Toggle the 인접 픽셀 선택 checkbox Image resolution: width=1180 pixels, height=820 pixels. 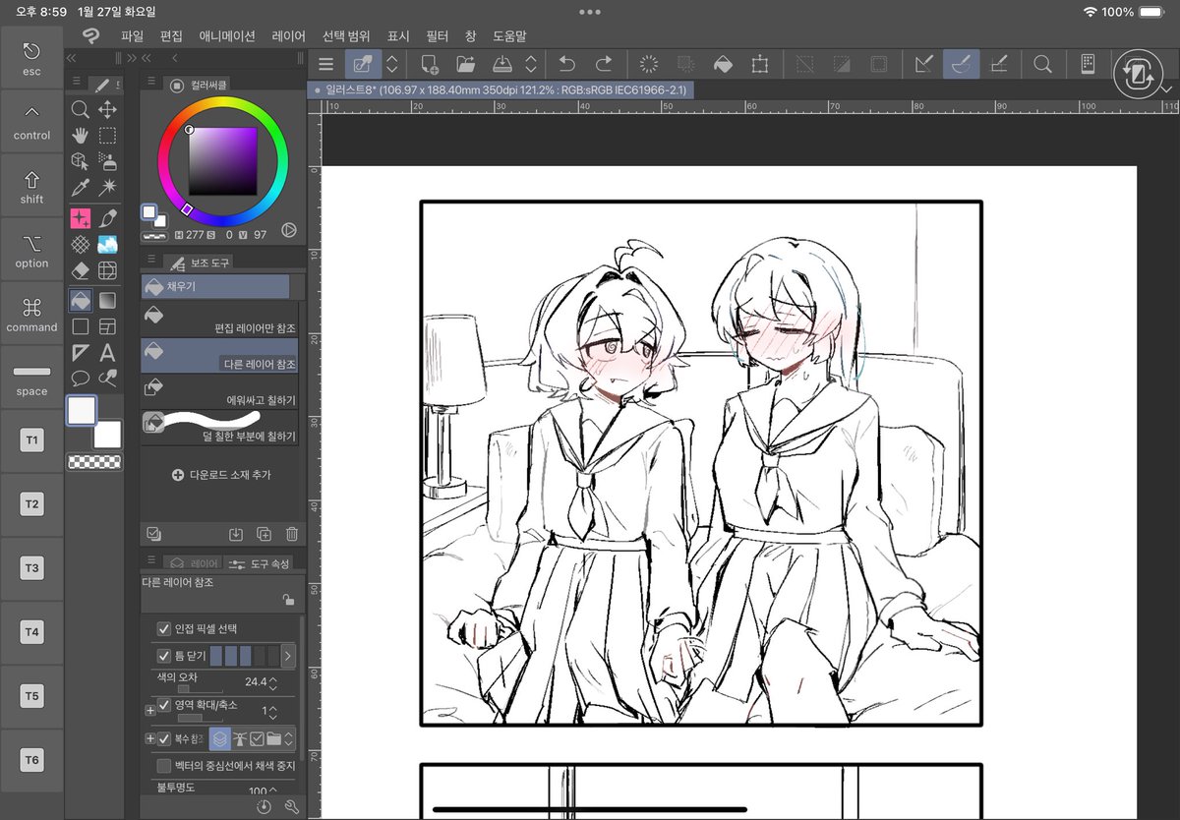point(163,628)
